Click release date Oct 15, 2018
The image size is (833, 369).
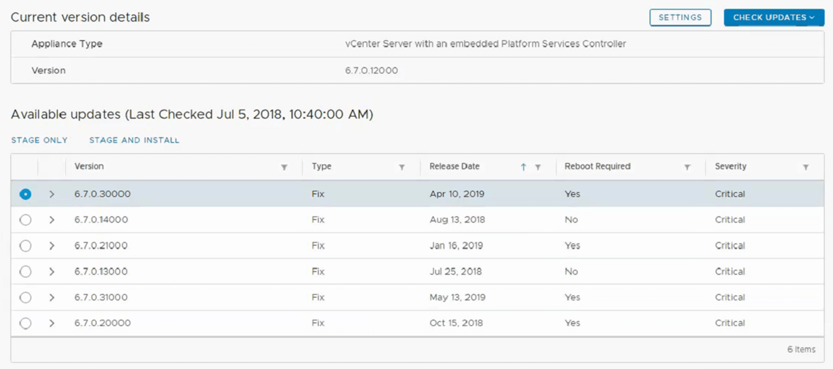coord(456,323)
